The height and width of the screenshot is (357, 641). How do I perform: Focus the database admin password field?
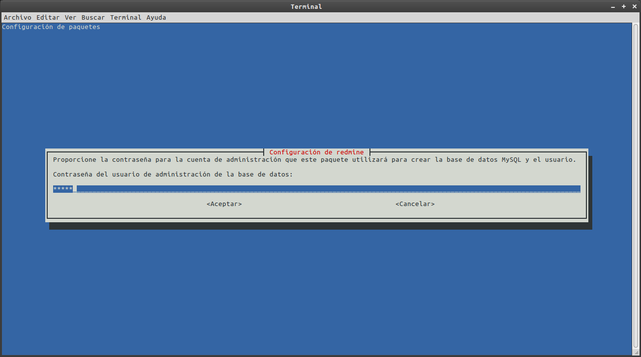[x=317, y=189]
